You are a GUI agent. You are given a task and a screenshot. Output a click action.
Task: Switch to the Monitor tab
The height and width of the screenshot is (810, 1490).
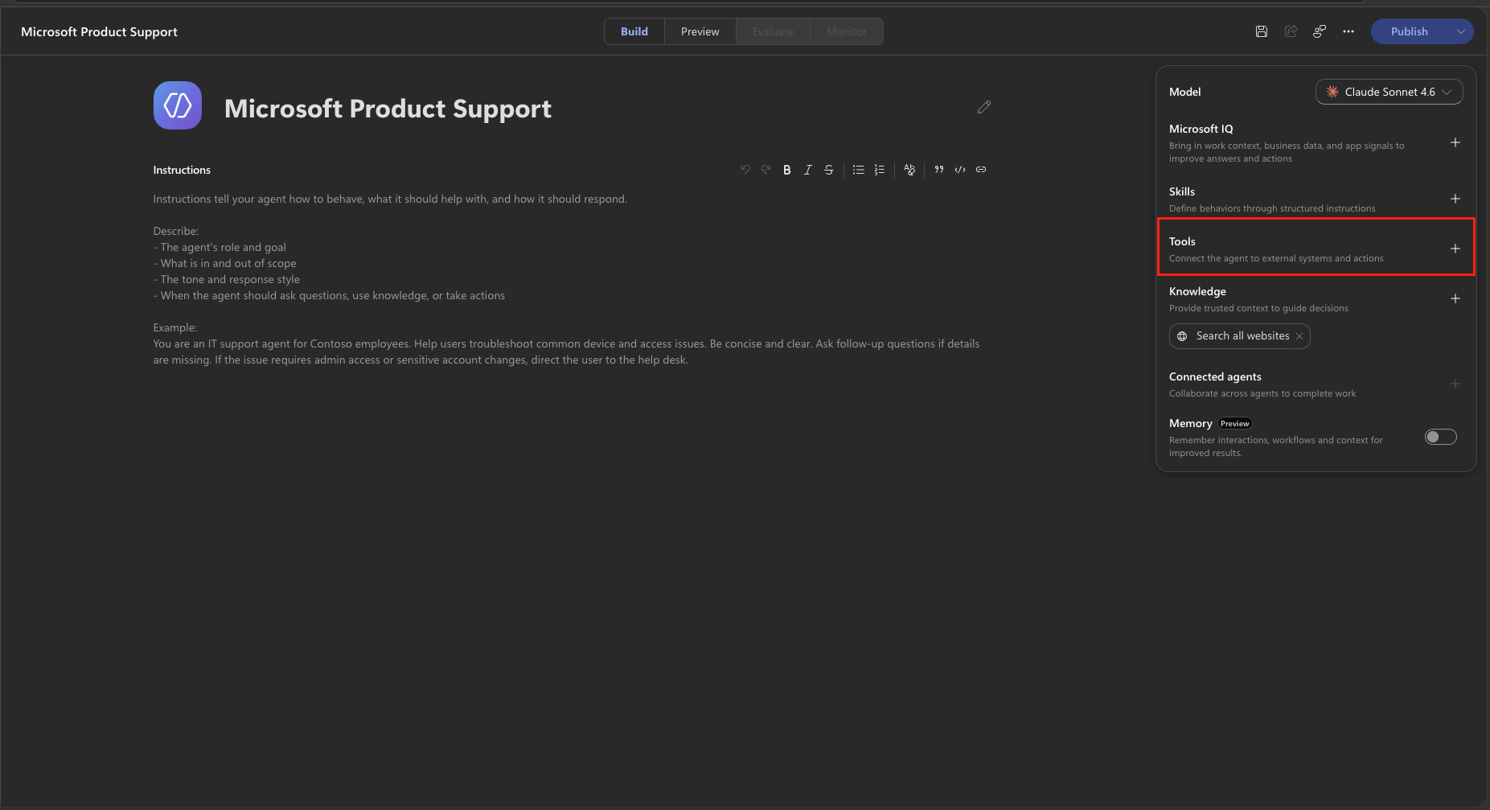coord(847,31)
